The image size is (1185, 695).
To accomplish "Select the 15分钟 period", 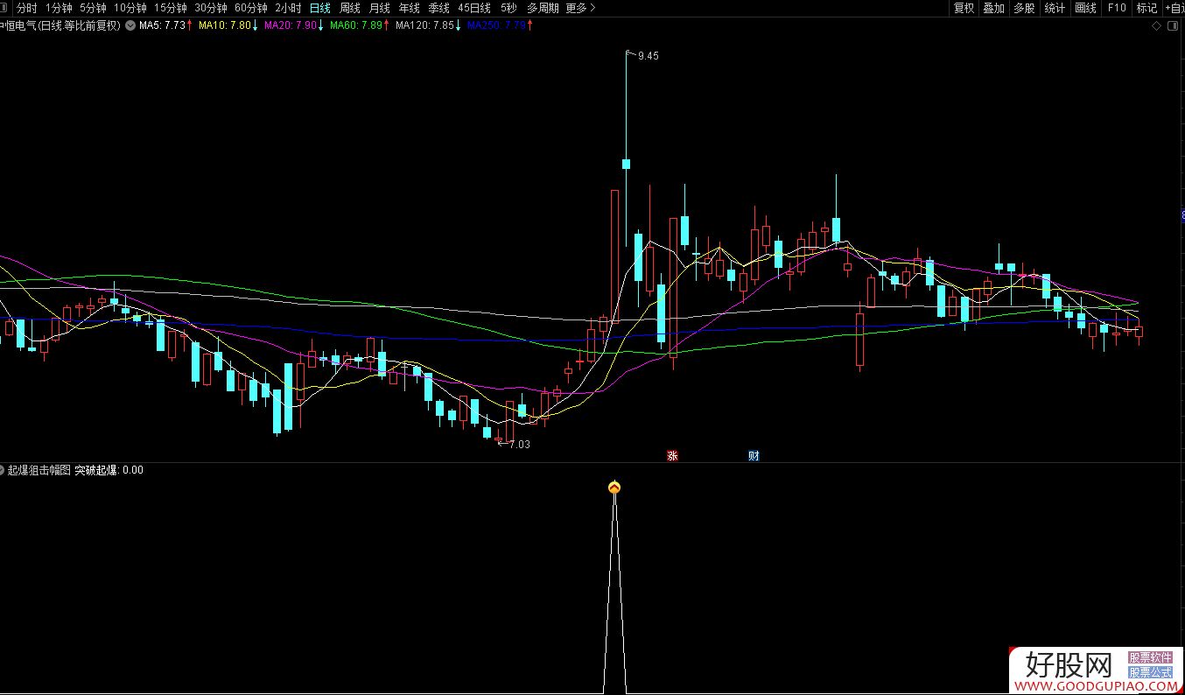I will (171, 8).
